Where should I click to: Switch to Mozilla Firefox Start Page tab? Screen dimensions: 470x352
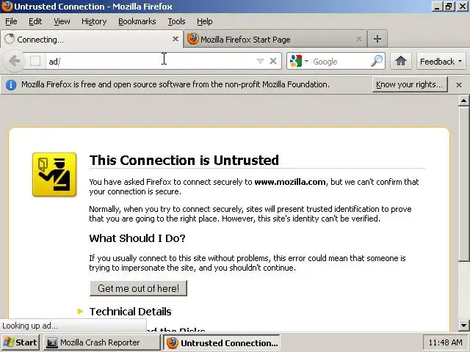[275, 39]
